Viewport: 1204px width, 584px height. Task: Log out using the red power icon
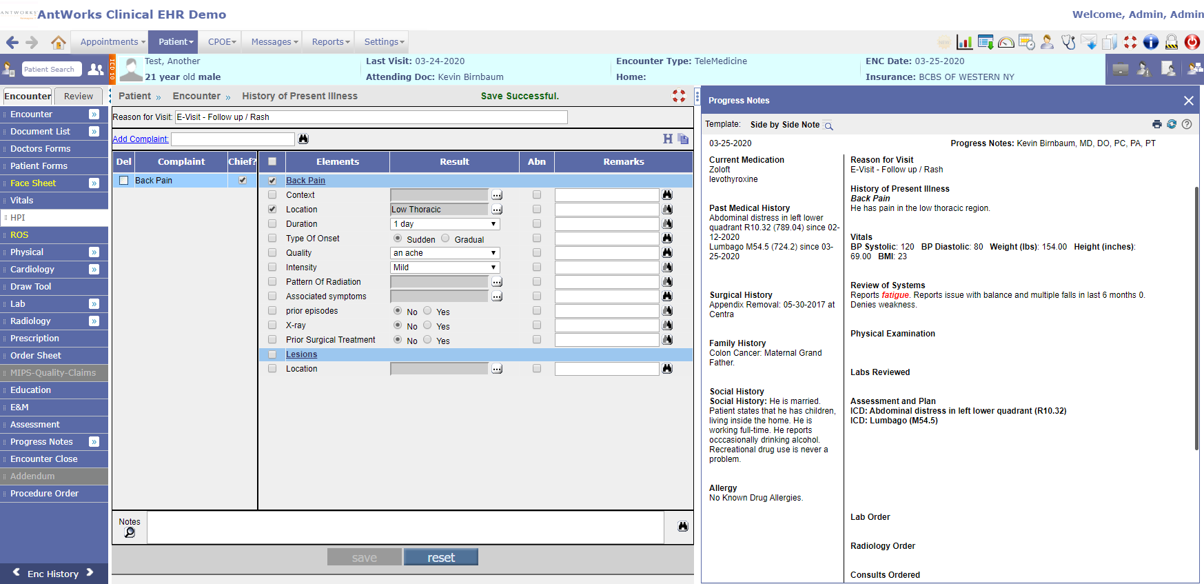tap(1192, 42)
